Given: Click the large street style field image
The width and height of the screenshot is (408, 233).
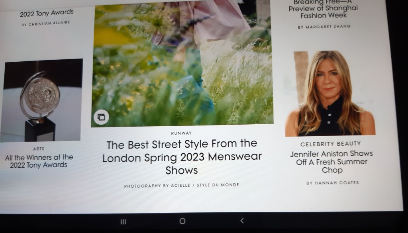Looking at the screenshot, I should coord(182,64).
